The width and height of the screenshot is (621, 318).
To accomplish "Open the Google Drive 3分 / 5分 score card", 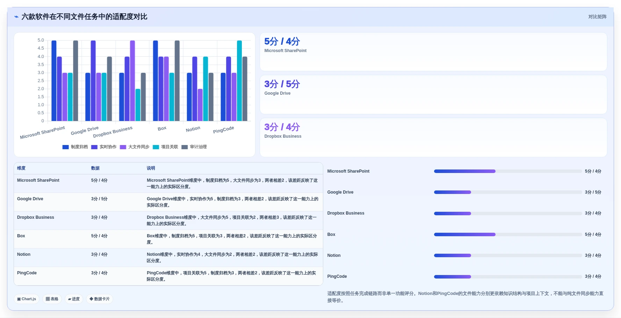I will tap(433, 94).
